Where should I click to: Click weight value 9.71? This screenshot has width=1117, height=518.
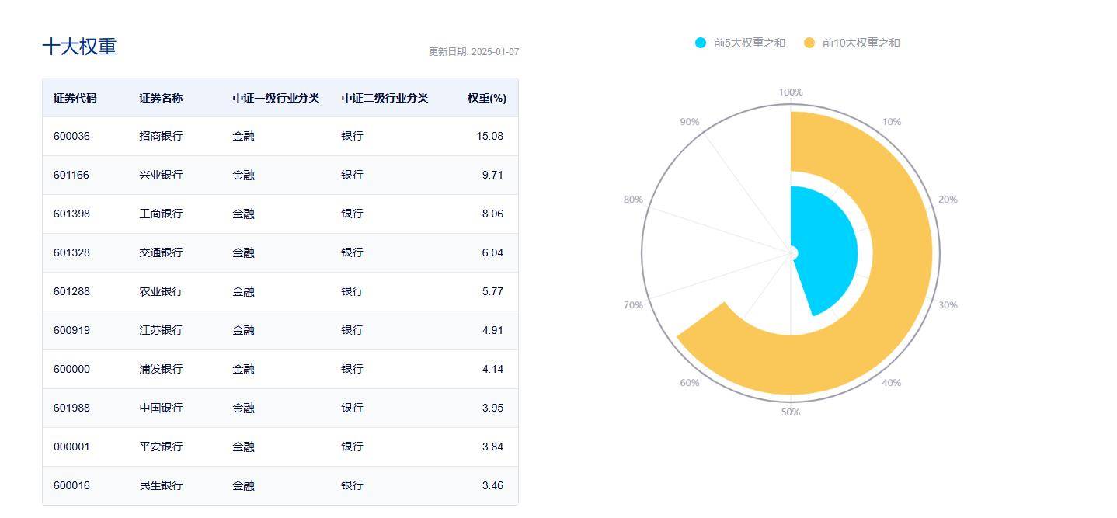[x=492, y=175]
